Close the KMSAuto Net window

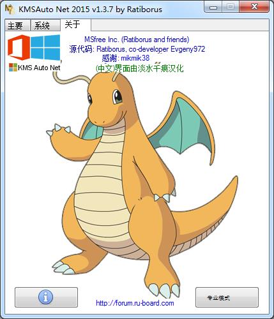254,7
